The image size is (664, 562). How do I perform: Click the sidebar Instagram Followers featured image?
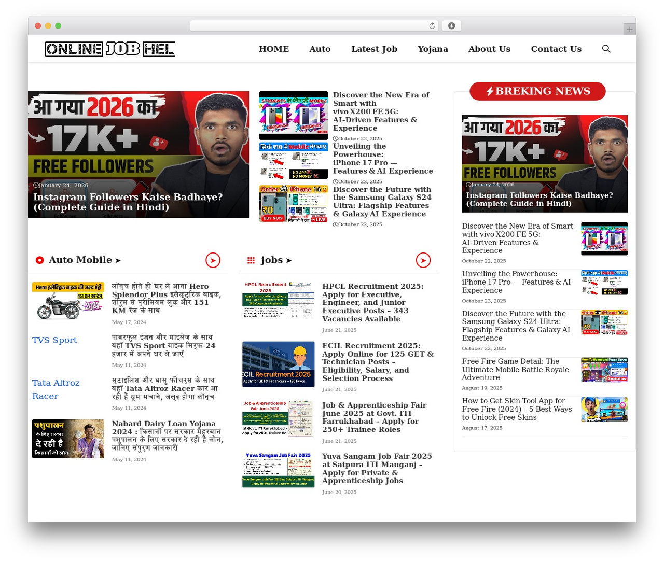coord(545,164)
